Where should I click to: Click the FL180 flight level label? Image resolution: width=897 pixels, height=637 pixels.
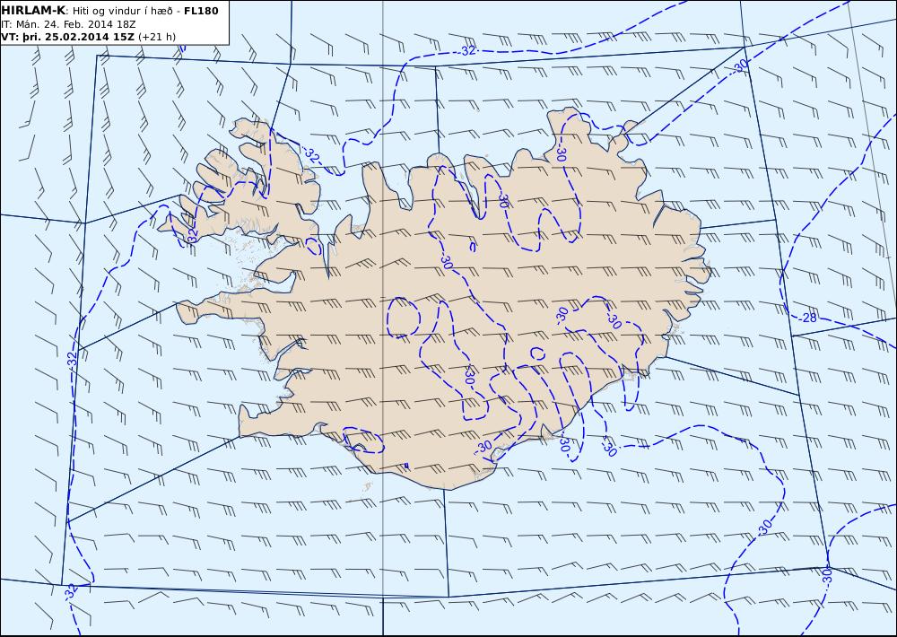click(x=201, y=11)
